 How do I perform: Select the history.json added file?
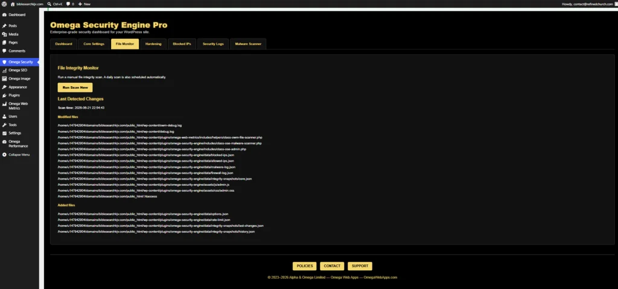(156, 232)
